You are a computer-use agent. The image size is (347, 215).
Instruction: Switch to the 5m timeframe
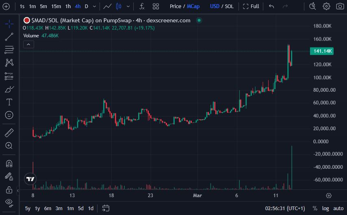click(43, 6)
